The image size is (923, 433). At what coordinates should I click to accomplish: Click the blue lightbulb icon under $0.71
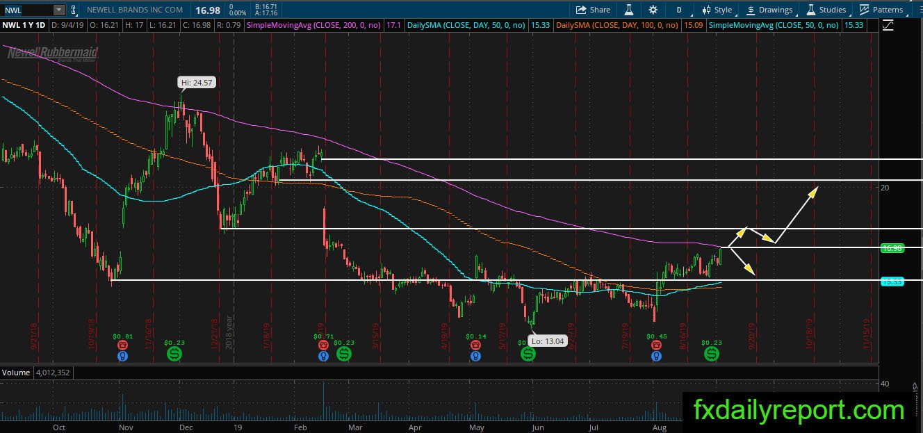click(323, 356)
